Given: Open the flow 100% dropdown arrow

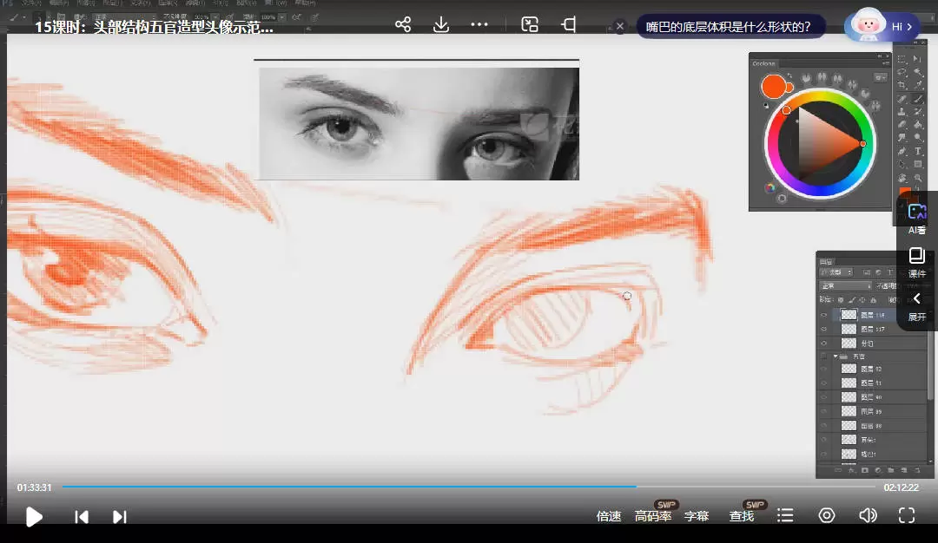Looking at the screenshot, I should point(282,16).
